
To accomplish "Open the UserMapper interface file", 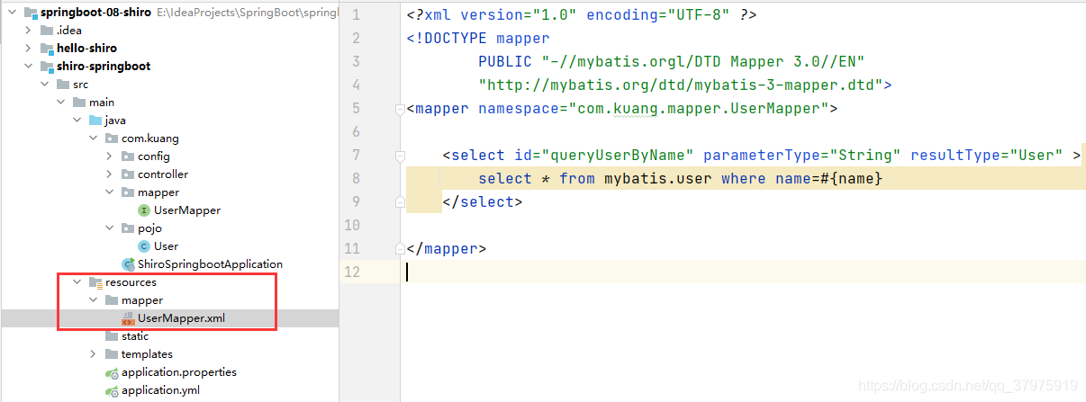I will click(187, 210).
